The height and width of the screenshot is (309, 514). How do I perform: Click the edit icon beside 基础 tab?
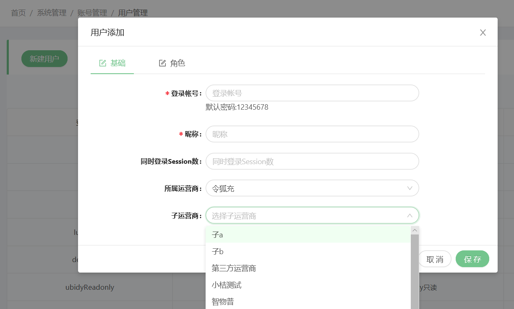[x=102, y=63]
